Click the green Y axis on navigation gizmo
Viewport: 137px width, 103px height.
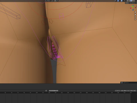click(132, 7)
